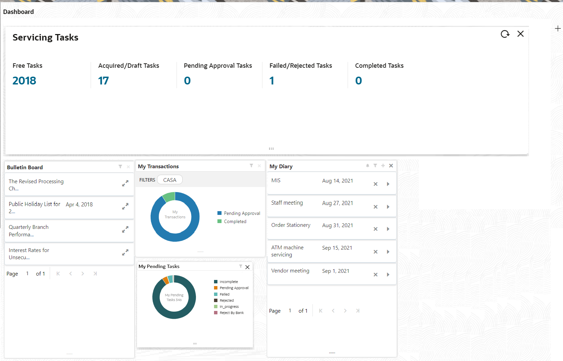This screenshot has width=563, height=361.
Task: Click the Completed legend color swatch
Action: pos(219,221)
